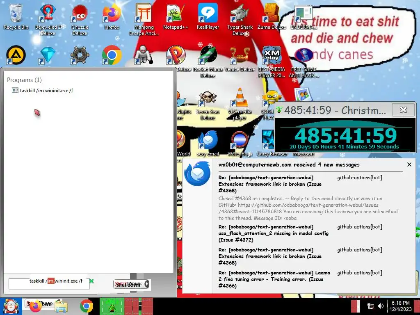
Task: Focus the Start menu search box
Action: click(49, 284)
